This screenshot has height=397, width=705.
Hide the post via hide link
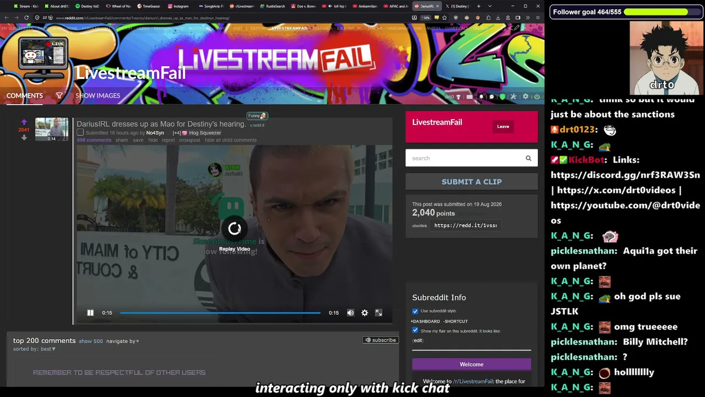coord(153,140)
